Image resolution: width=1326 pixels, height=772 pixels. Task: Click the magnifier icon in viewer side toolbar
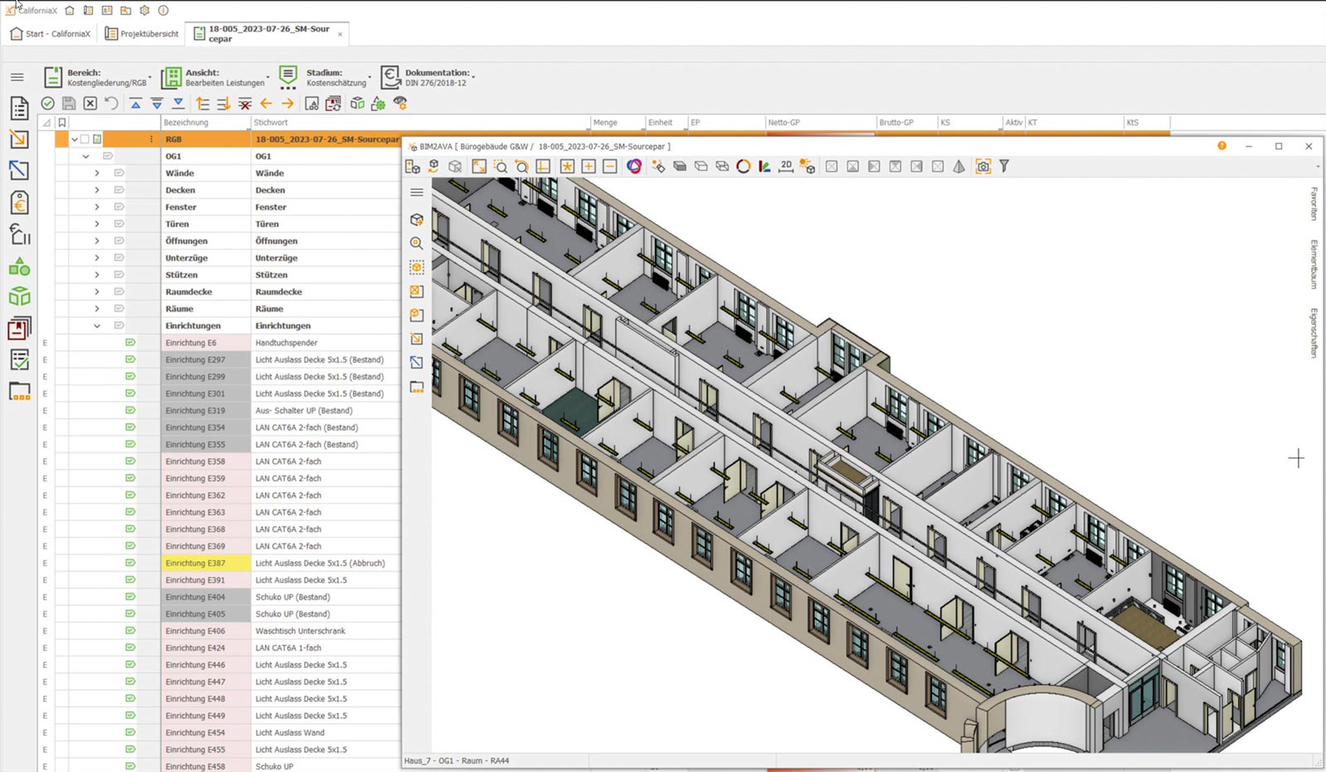click(x=417, y=244)
